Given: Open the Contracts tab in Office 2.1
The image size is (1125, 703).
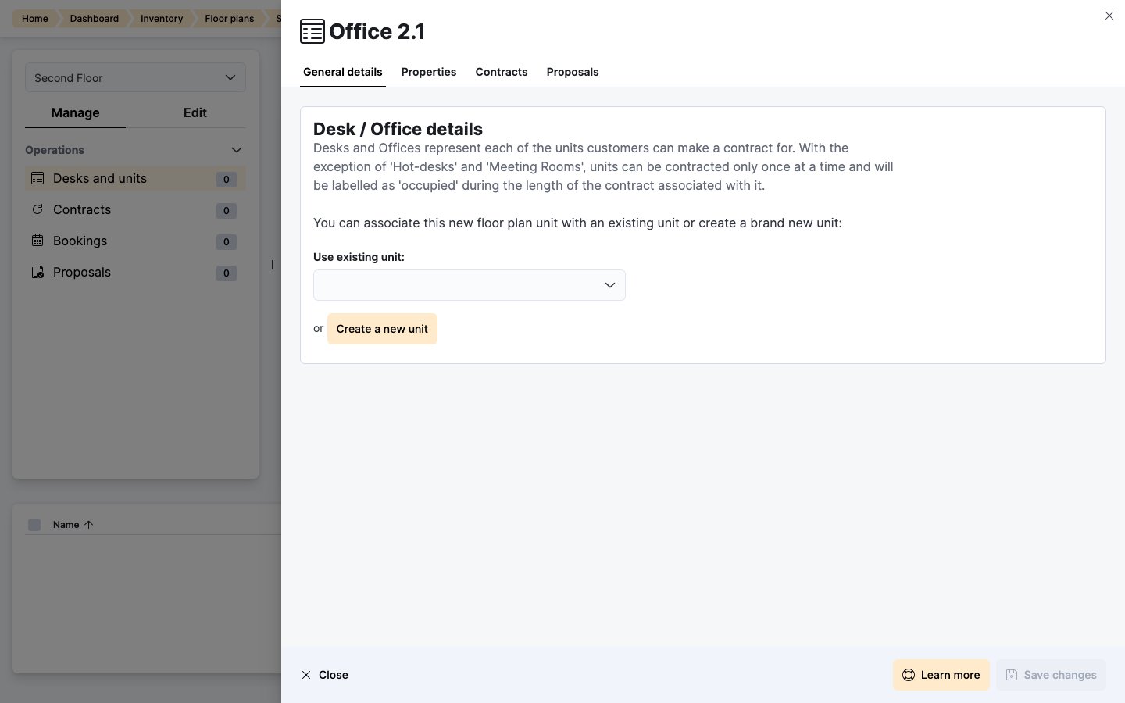Looking at the screenshot, I should tap(502, 72).
